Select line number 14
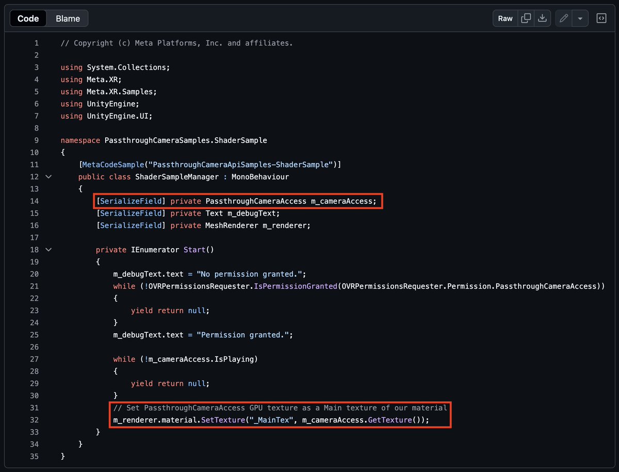The height and width of the screenshot is (472, 619). pyautogui.click(x=34, y=201)
